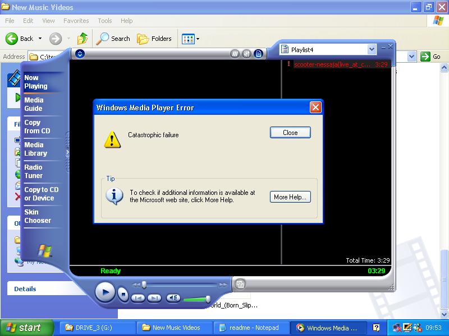Viewport: 449px width, 336px height.
Task: Click the yellow warning icon in dialog
Action: [112, 139]
